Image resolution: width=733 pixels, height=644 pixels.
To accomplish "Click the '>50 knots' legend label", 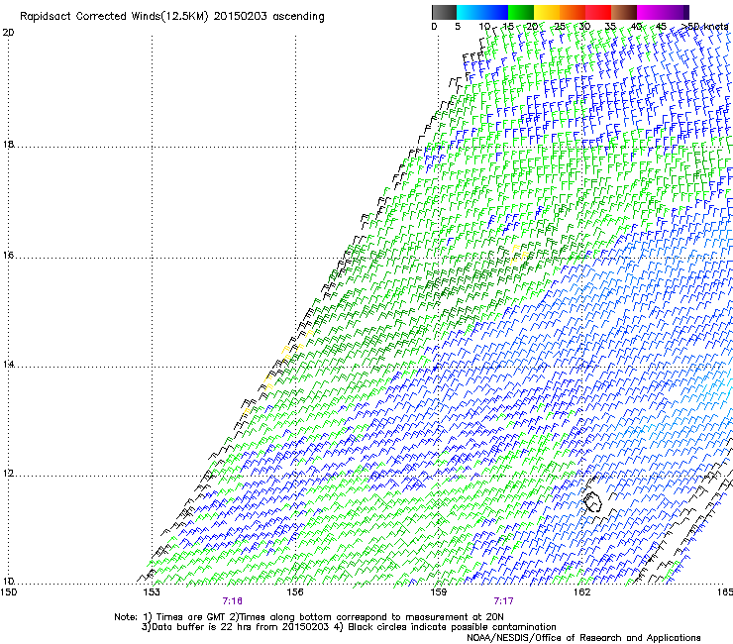I will pos(705,27).
